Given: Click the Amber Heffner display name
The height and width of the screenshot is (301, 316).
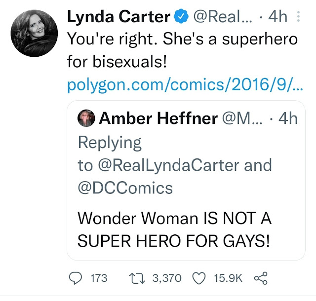Looking at the screenshot, I should tap(158, 118).
